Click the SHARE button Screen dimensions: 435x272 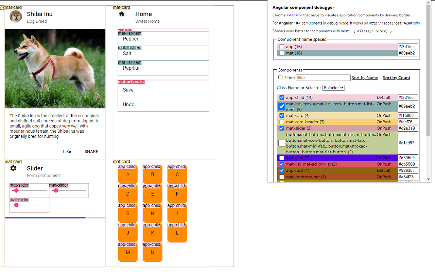(91, 152)
